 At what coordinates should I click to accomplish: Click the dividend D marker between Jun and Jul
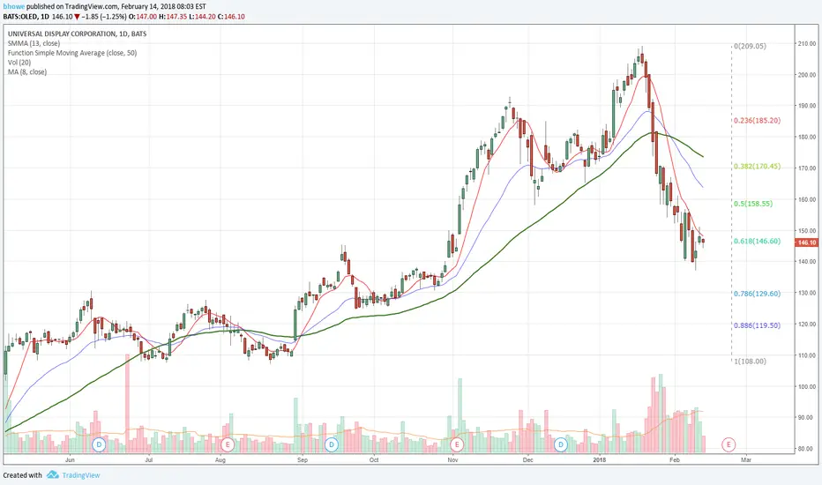(x=99, y=445)
